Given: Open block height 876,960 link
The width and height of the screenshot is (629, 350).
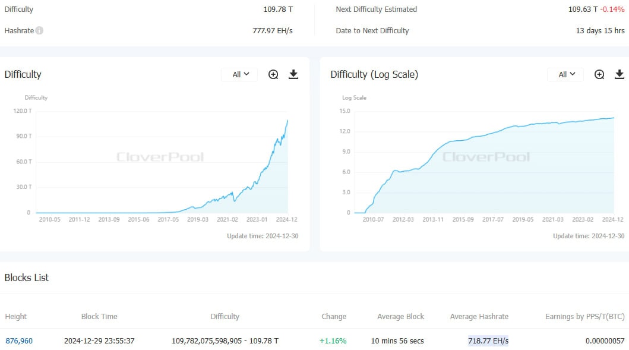Looking at the screenshot, I should pos(19,340).
